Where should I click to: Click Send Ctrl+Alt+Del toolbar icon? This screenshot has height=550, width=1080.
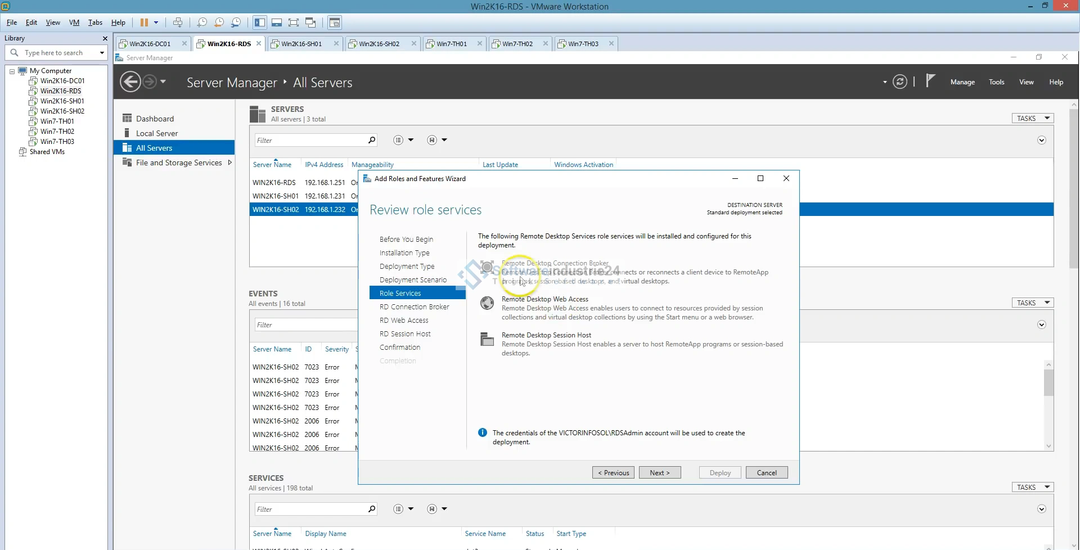(178, 22)
